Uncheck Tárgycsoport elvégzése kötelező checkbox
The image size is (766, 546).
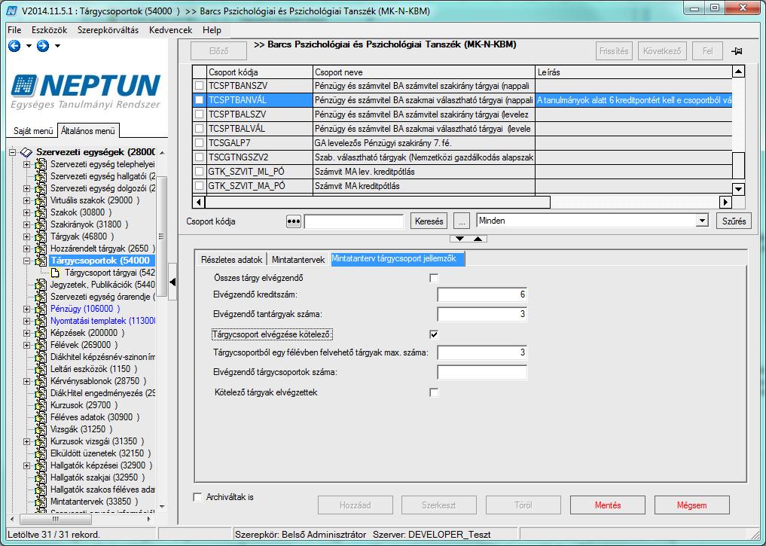pos(434,334)
